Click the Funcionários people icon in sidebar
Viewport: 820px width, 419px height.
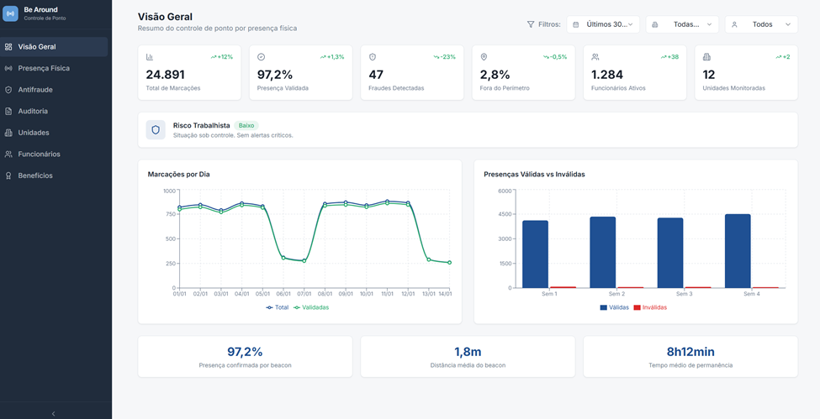point(8,155)
